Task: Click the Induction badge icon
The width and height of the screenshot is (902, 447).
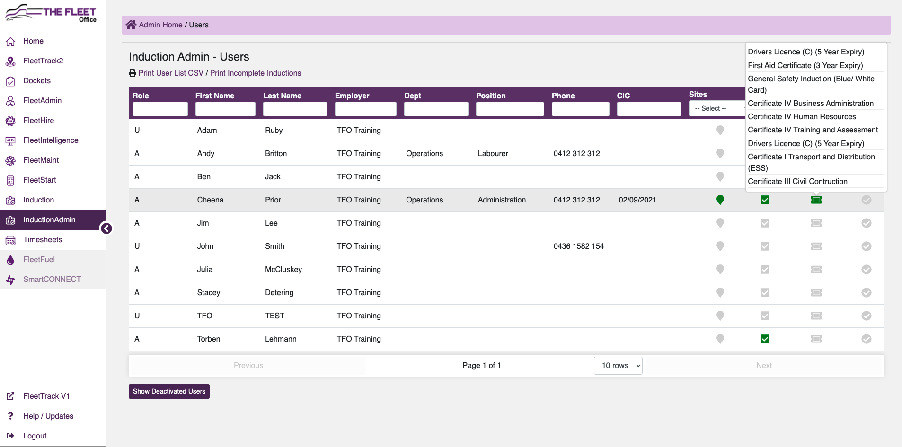Action: pos(10,200)
